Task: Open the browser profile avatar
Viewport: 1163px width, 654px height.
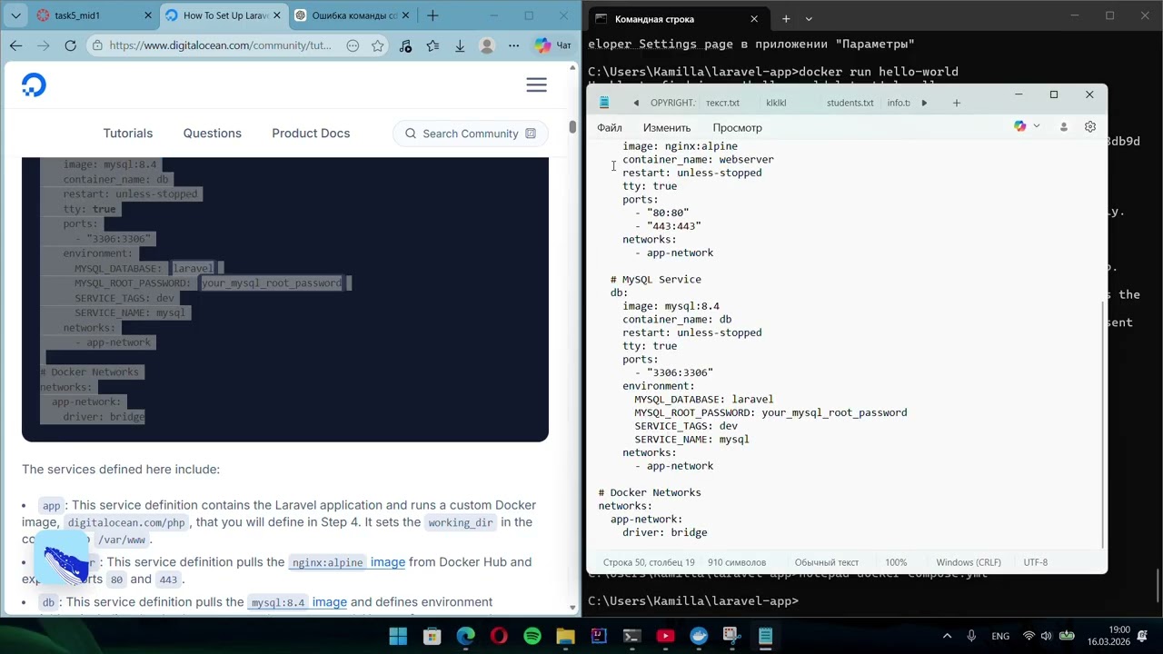Action: 487,45
